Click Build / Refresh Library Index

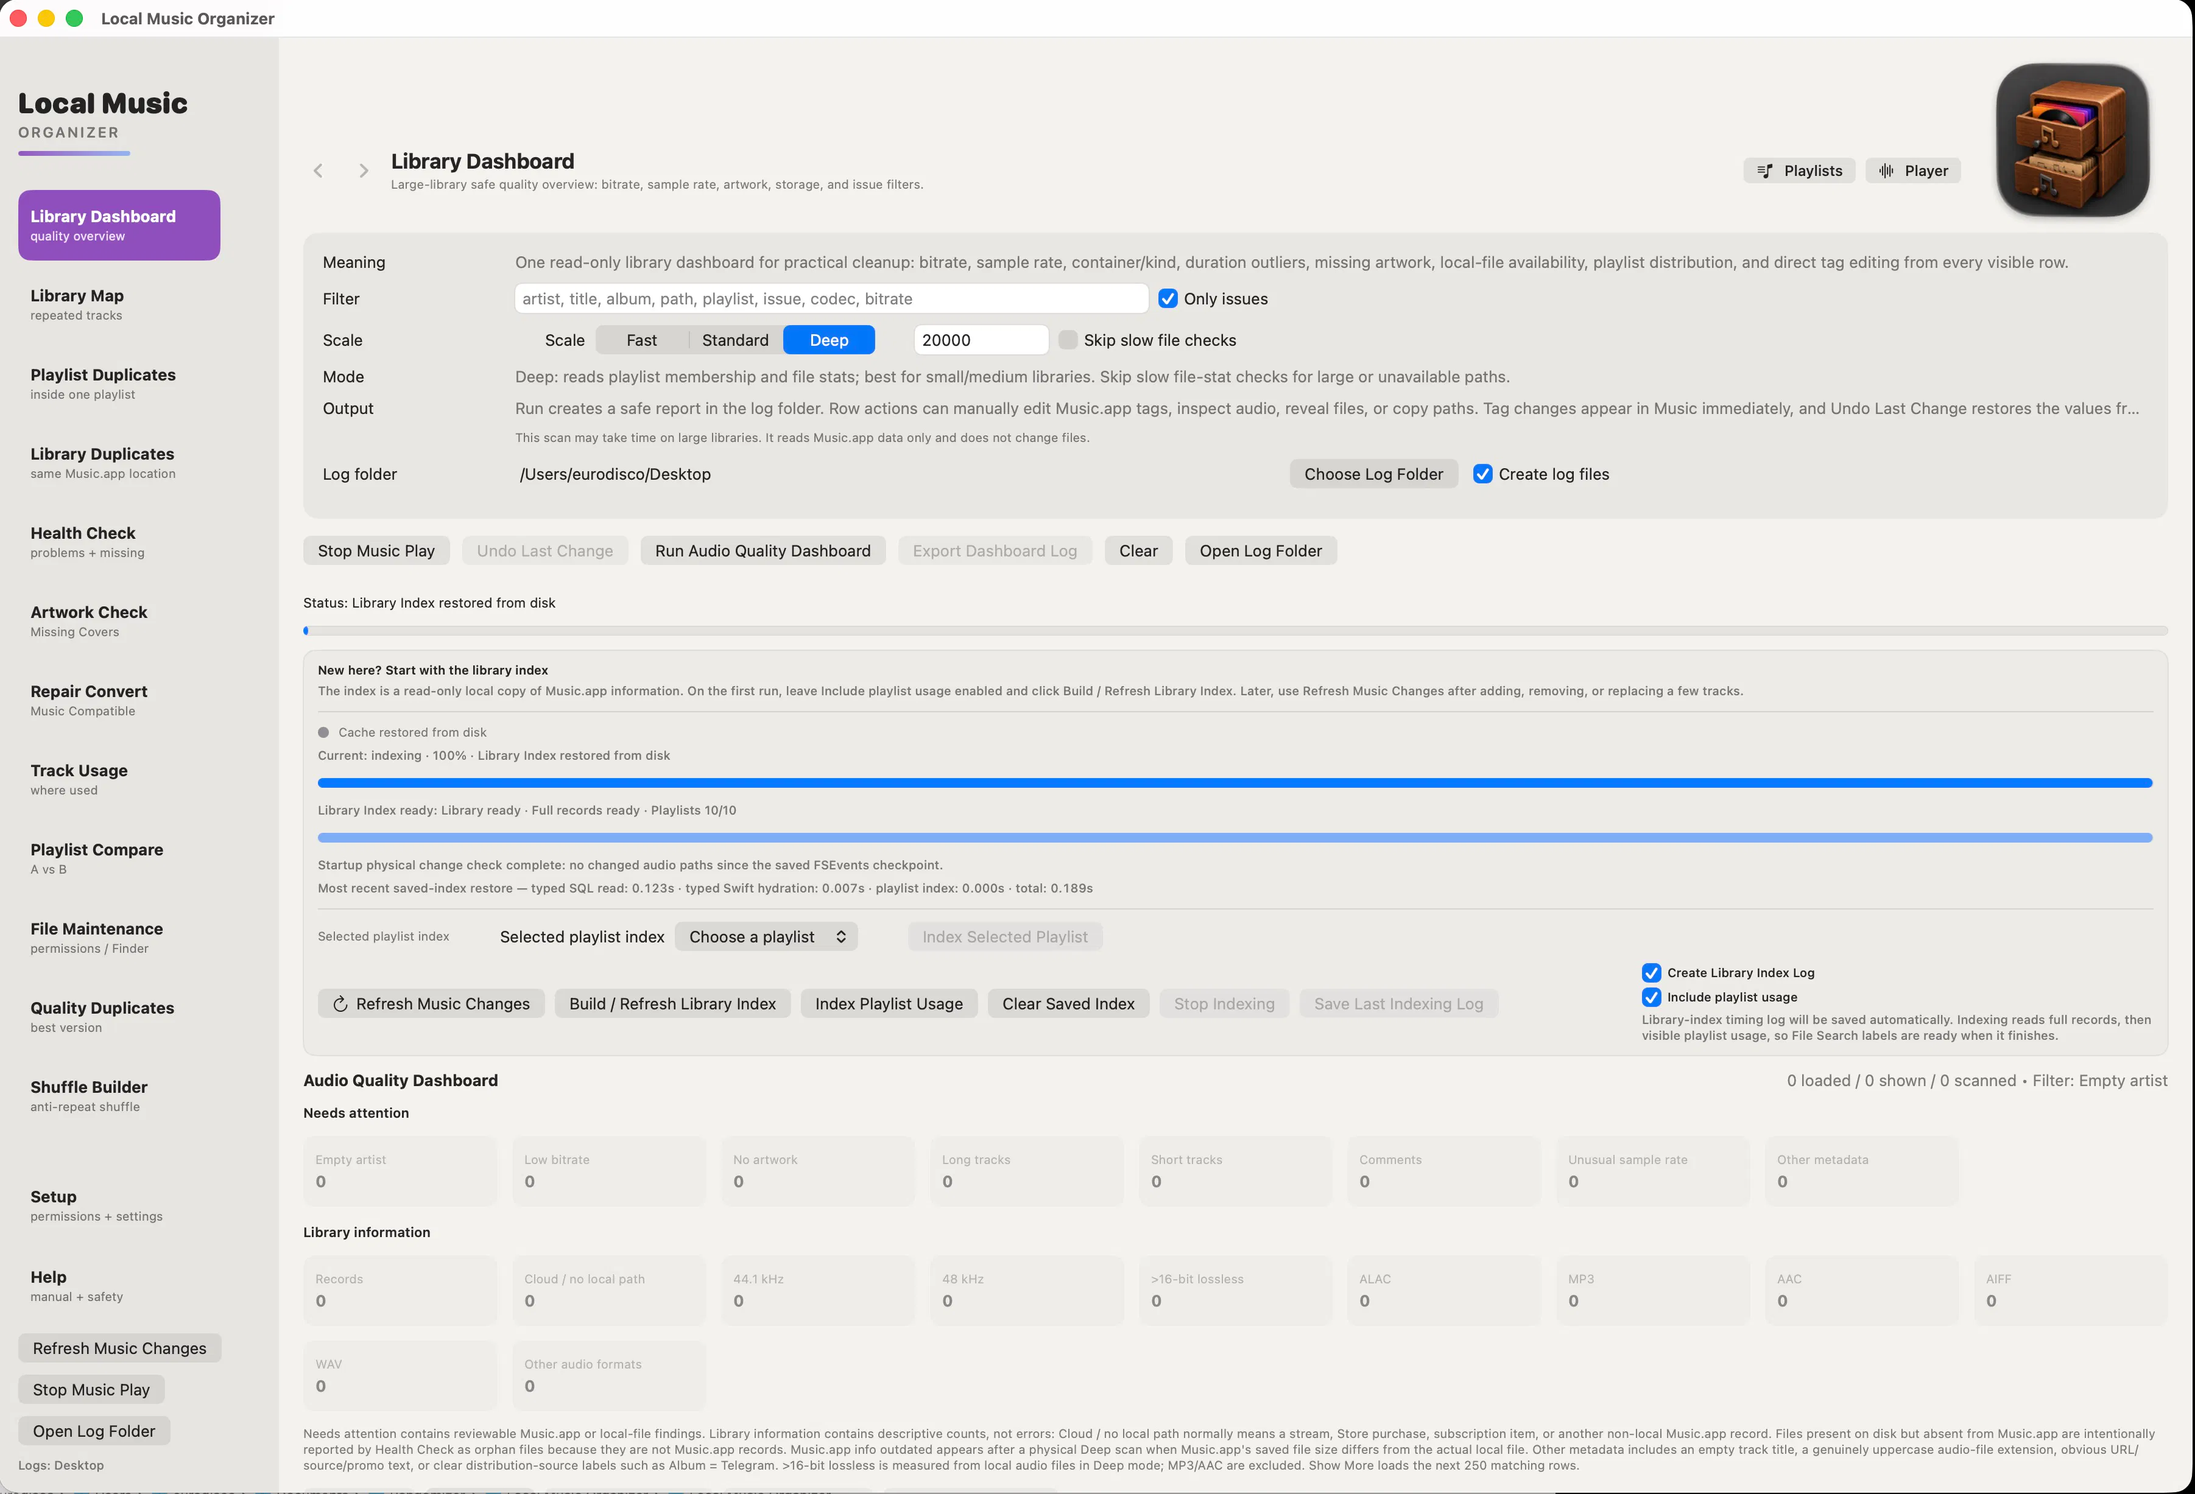coord(672,1004)
